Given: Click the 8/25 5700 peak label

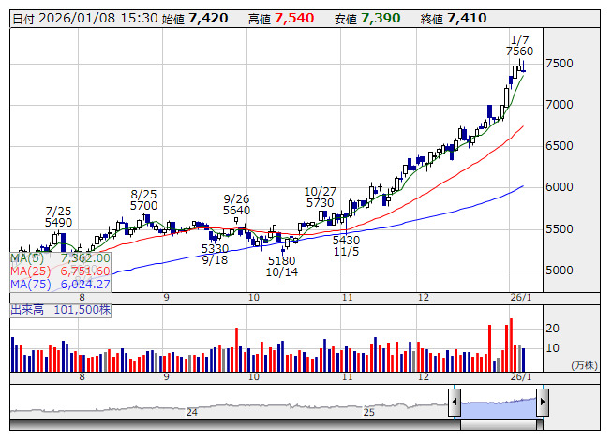Looking at the screenshot, I should (143, 199).
